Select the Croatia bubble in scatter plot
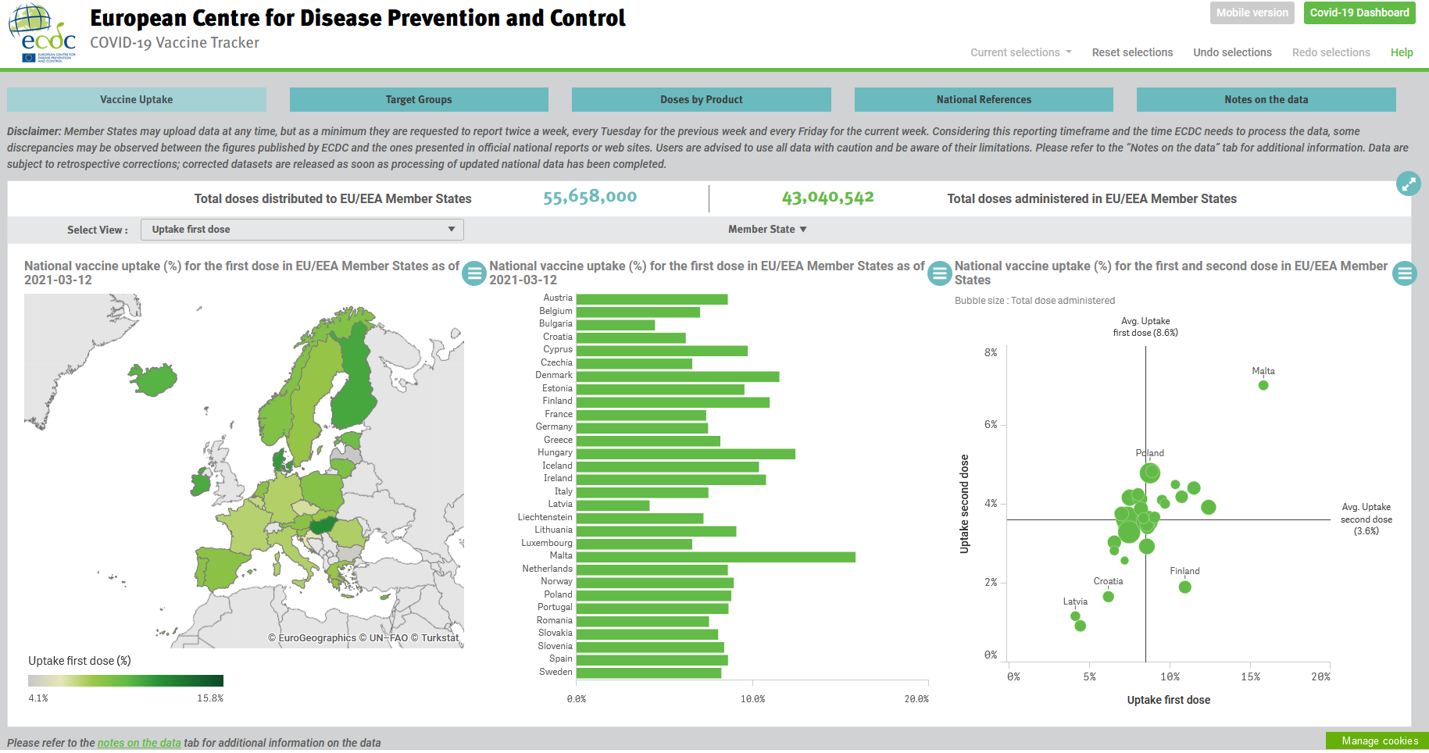 [x=1108, y=597]
